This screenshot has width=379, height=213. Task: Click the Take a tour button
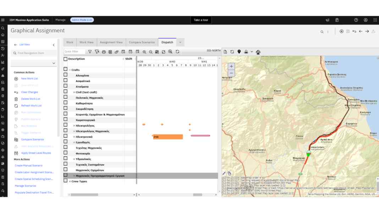tap(201, 20)
